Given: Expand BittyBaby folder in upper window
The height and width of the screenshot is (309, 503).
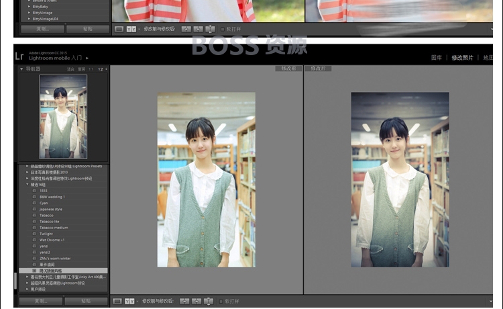Looking at the screenshot, I should pyautogui.click(x=30, y=7).
